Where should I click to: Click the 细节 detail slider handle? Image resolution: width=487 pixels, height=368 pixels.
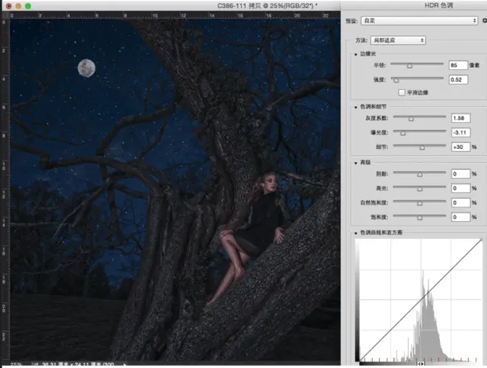422,147
